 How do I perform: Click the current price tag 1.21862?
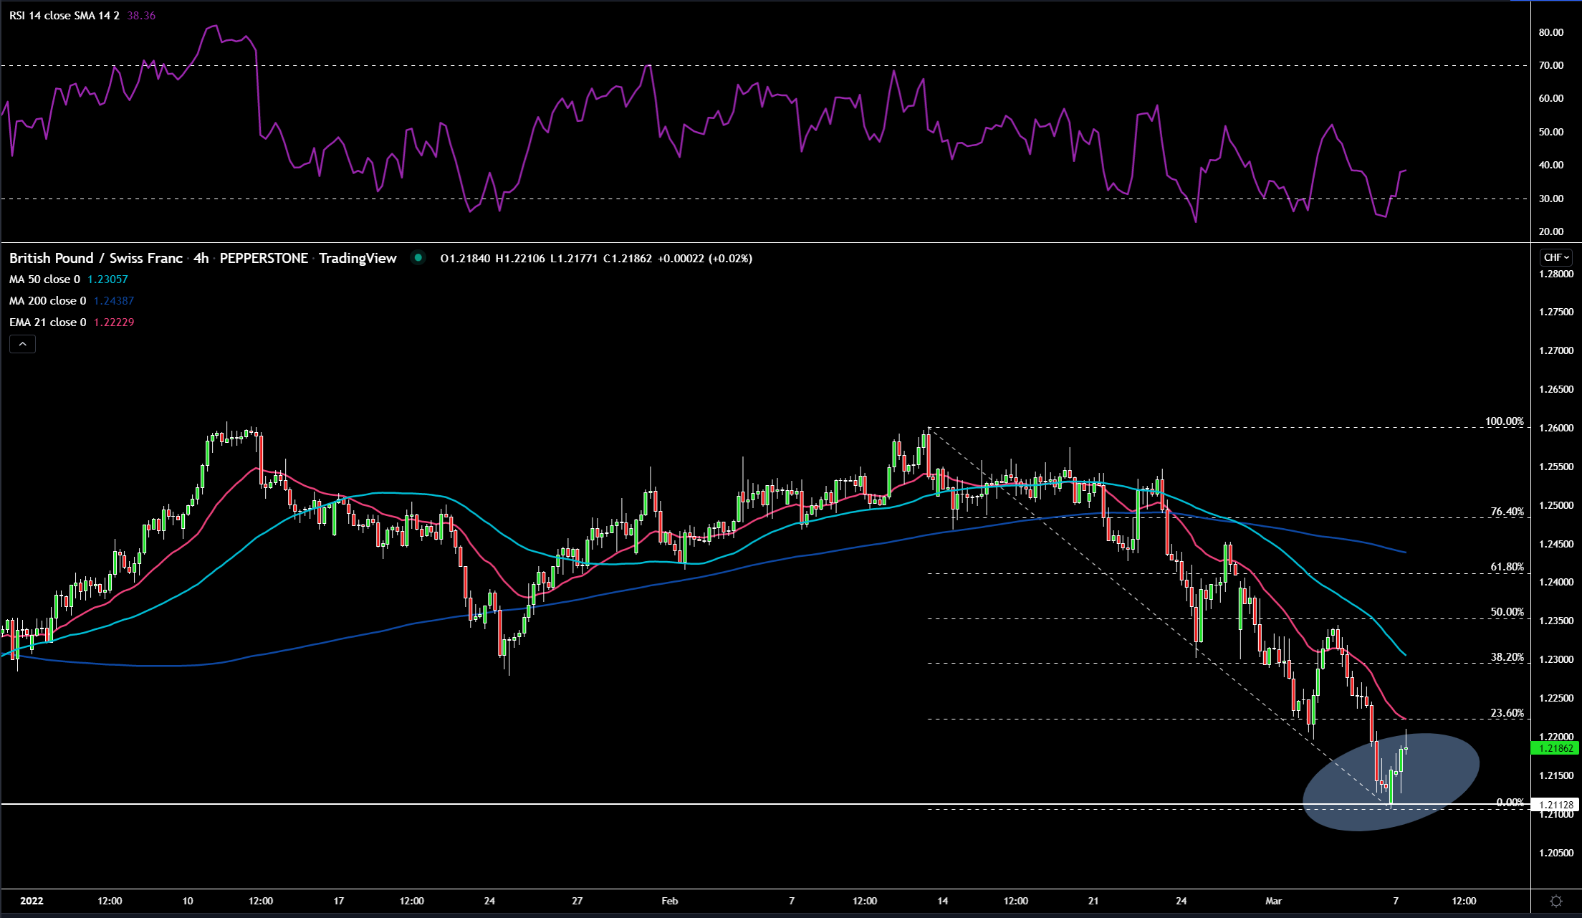pyautogui.click(x=1555, y=748)
